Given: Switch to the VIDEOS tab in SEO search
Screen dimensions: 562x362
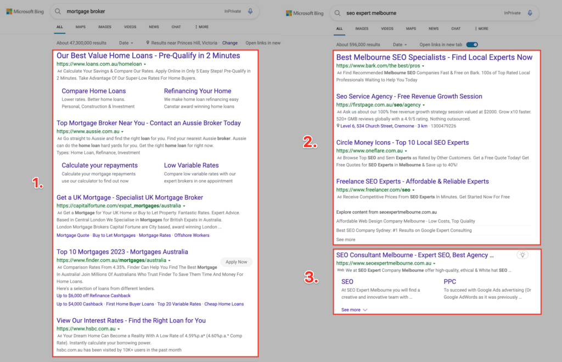Looking at the screenshot, I should pyautogui.click(x=387, y=29).
